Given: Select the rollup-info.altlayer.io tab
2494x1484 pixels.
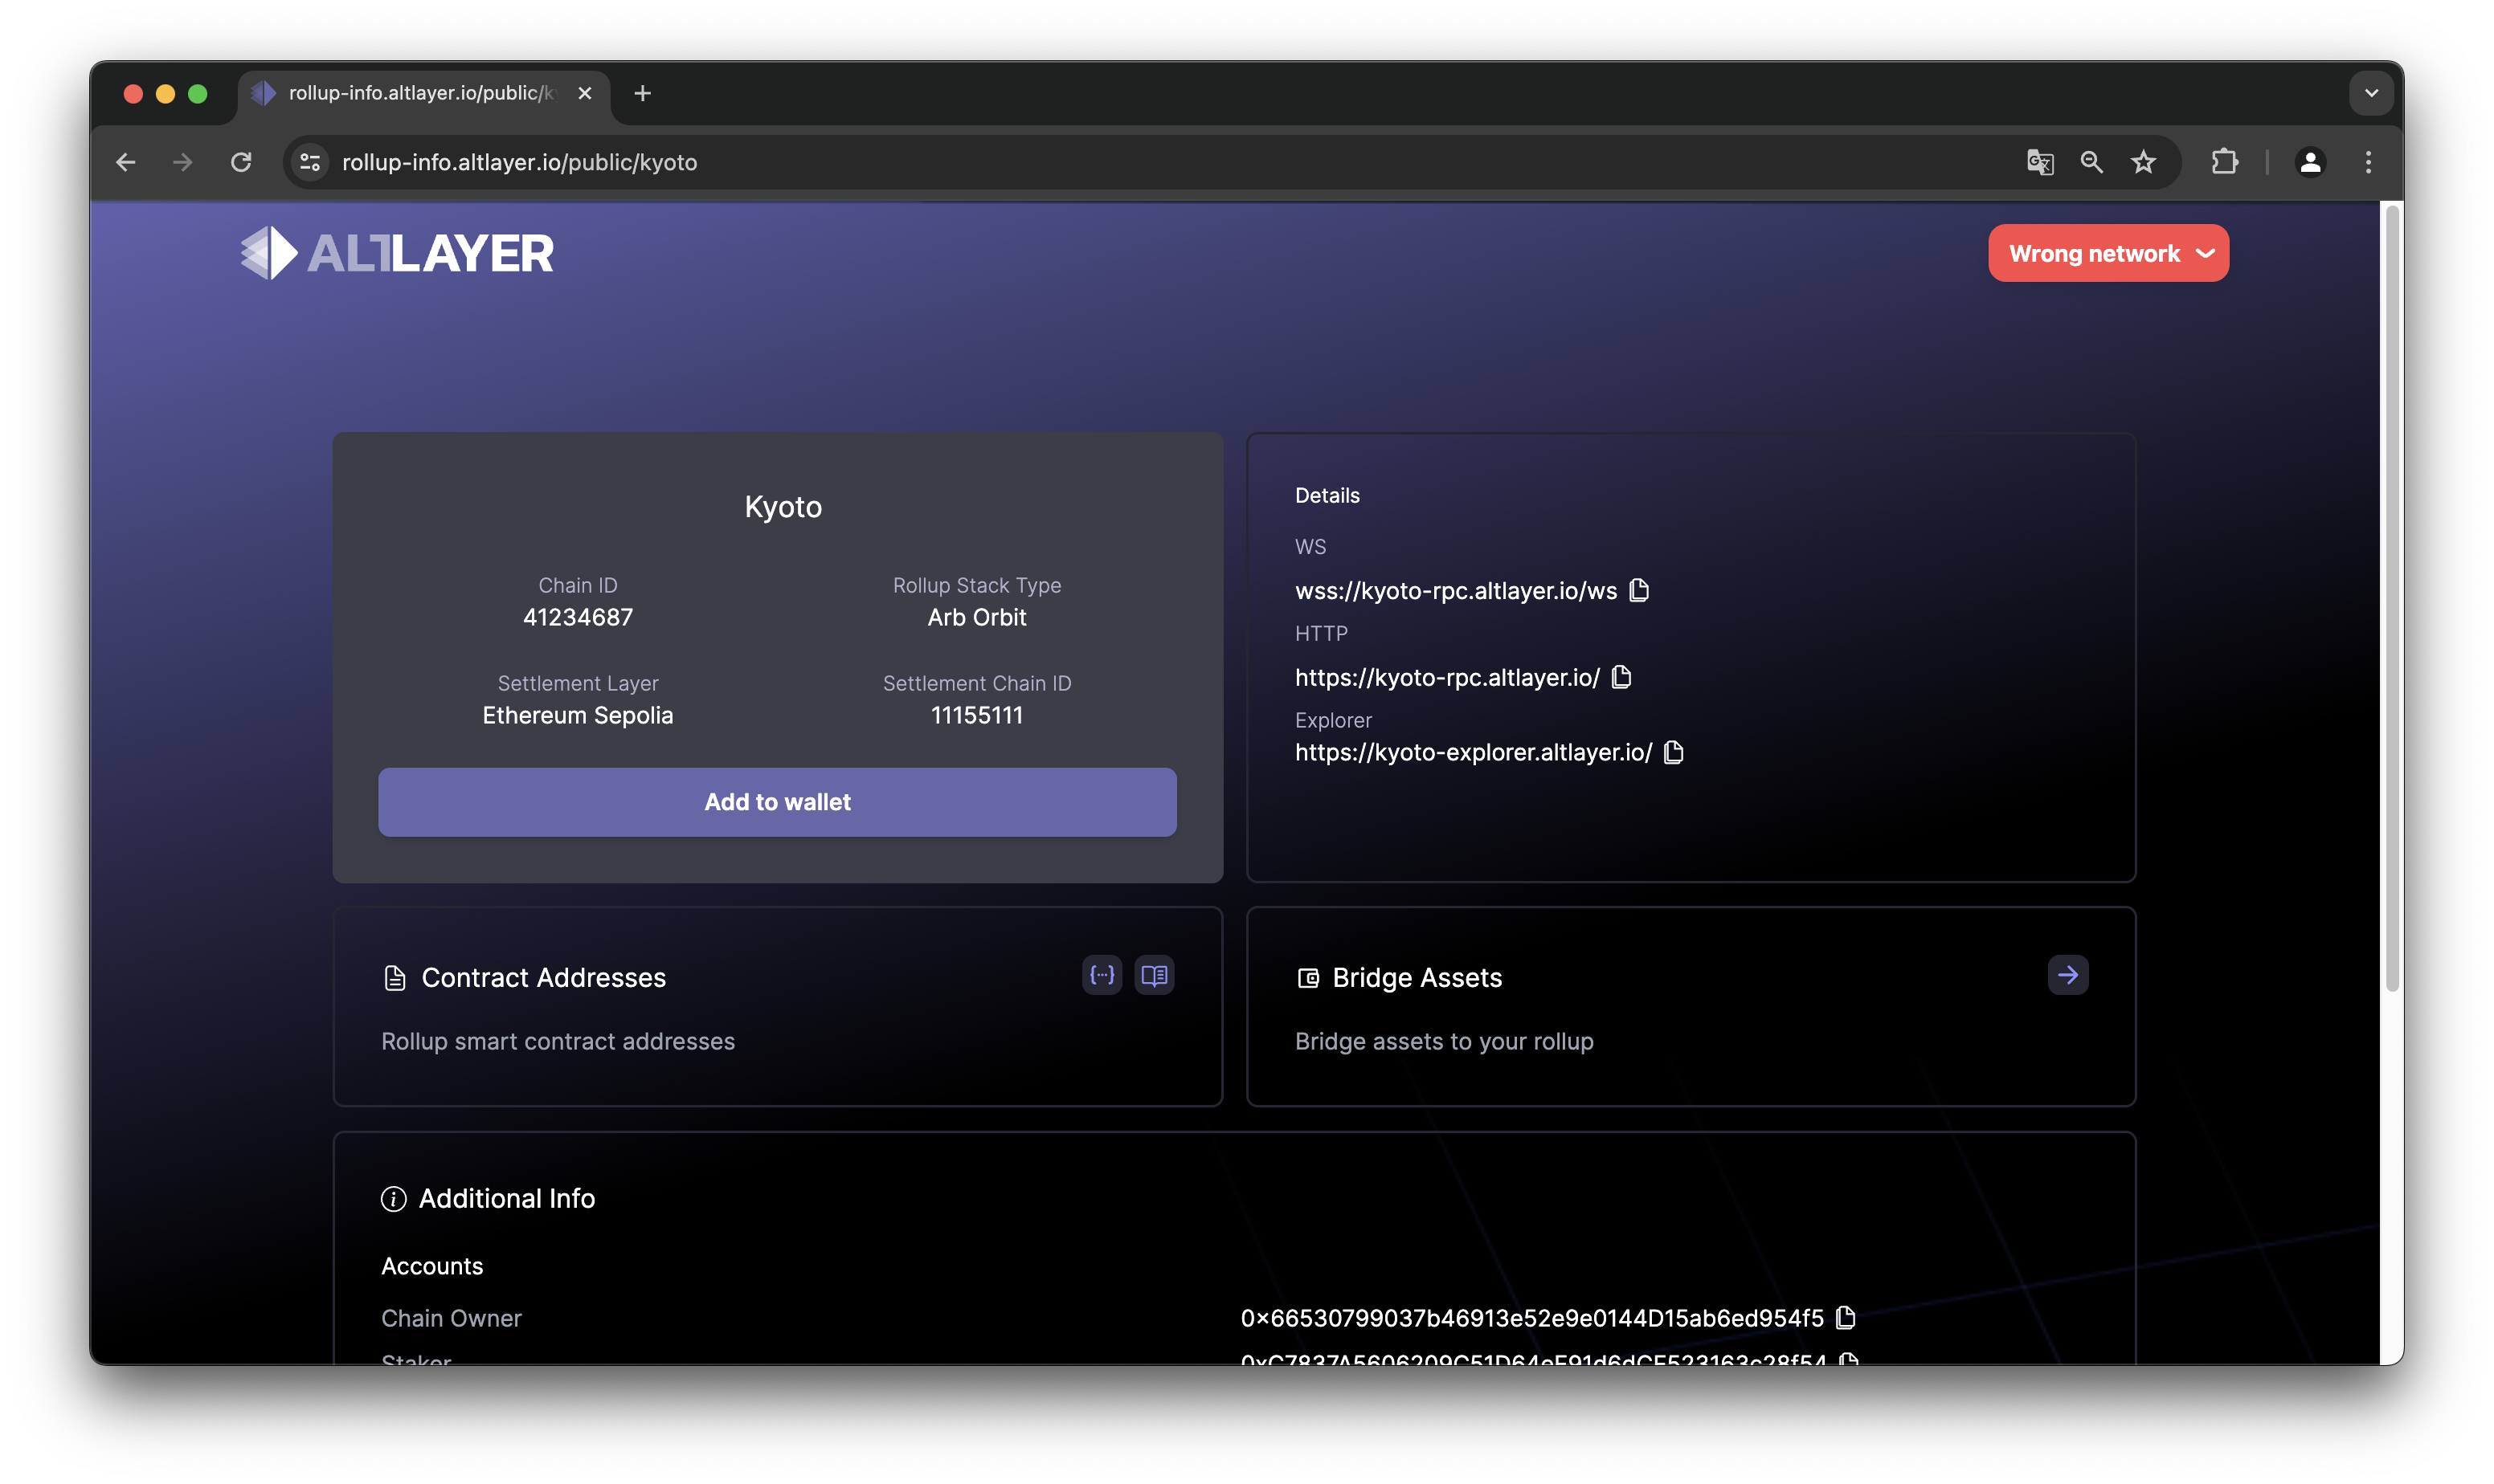Looking at the screenshot, I should coord(423,93).
